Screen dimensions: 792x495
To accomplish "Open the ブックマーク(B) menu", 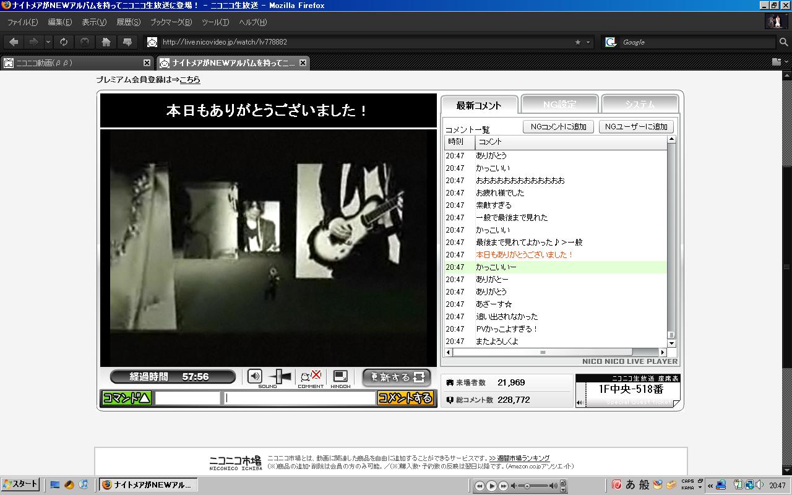I will click(x=171, y=22).
